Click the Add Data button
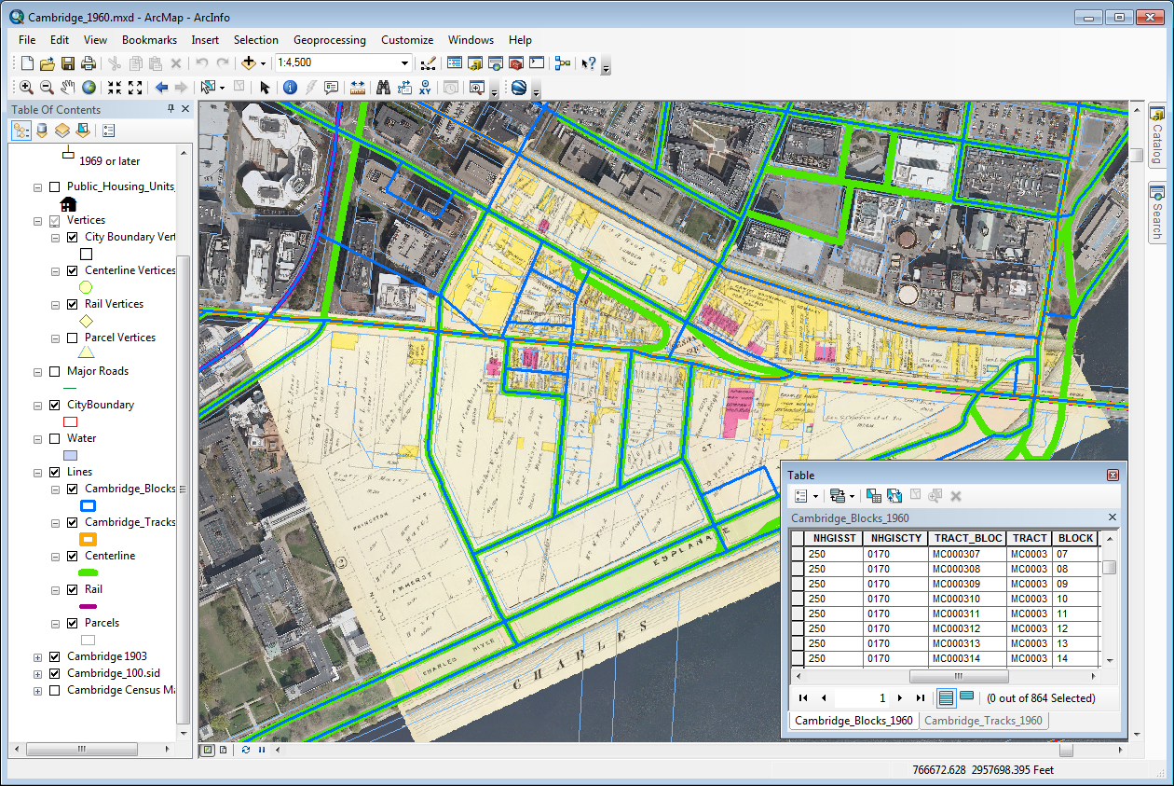 [x=249, y=63]
